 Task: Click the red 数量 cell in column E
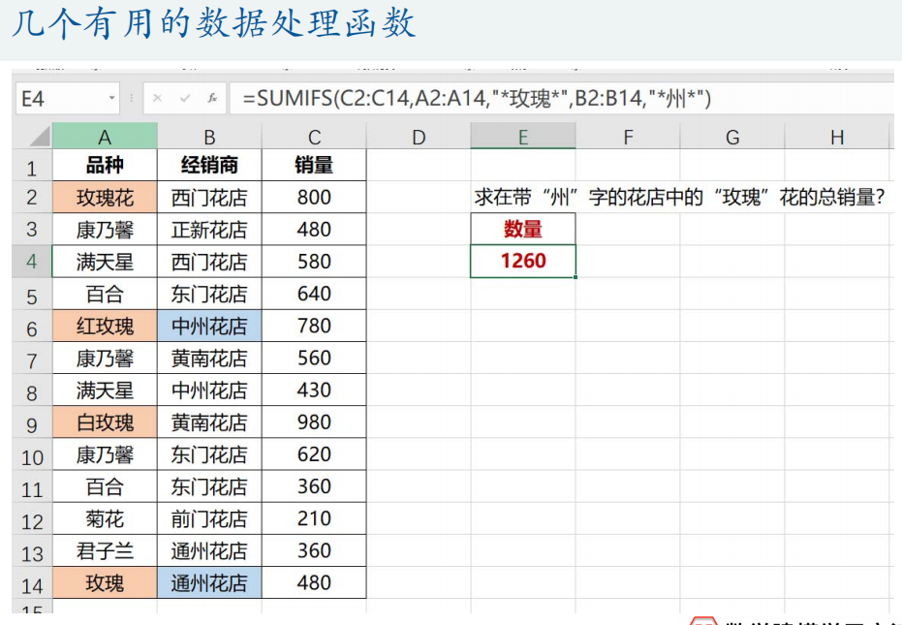coord(523,230)
